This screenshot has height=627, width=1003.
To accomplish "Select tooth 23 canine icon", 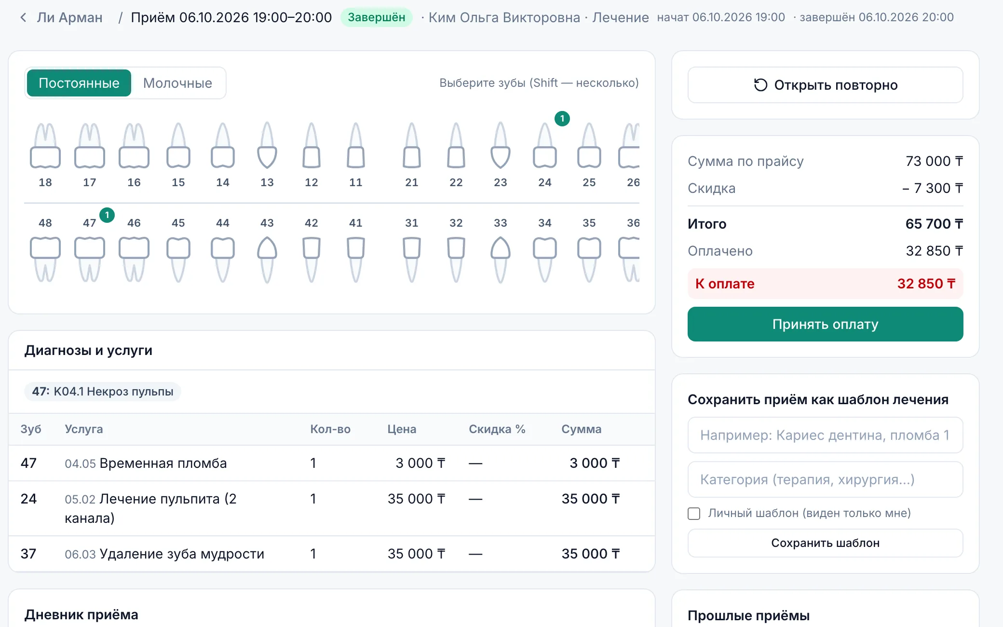I will (501, 145).
